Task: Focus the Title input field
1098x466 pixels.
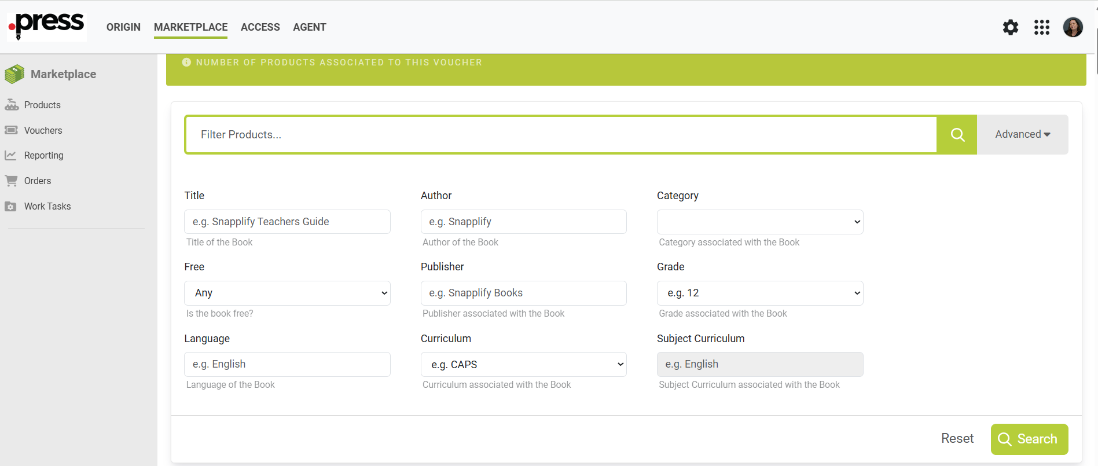Action: 287,222
